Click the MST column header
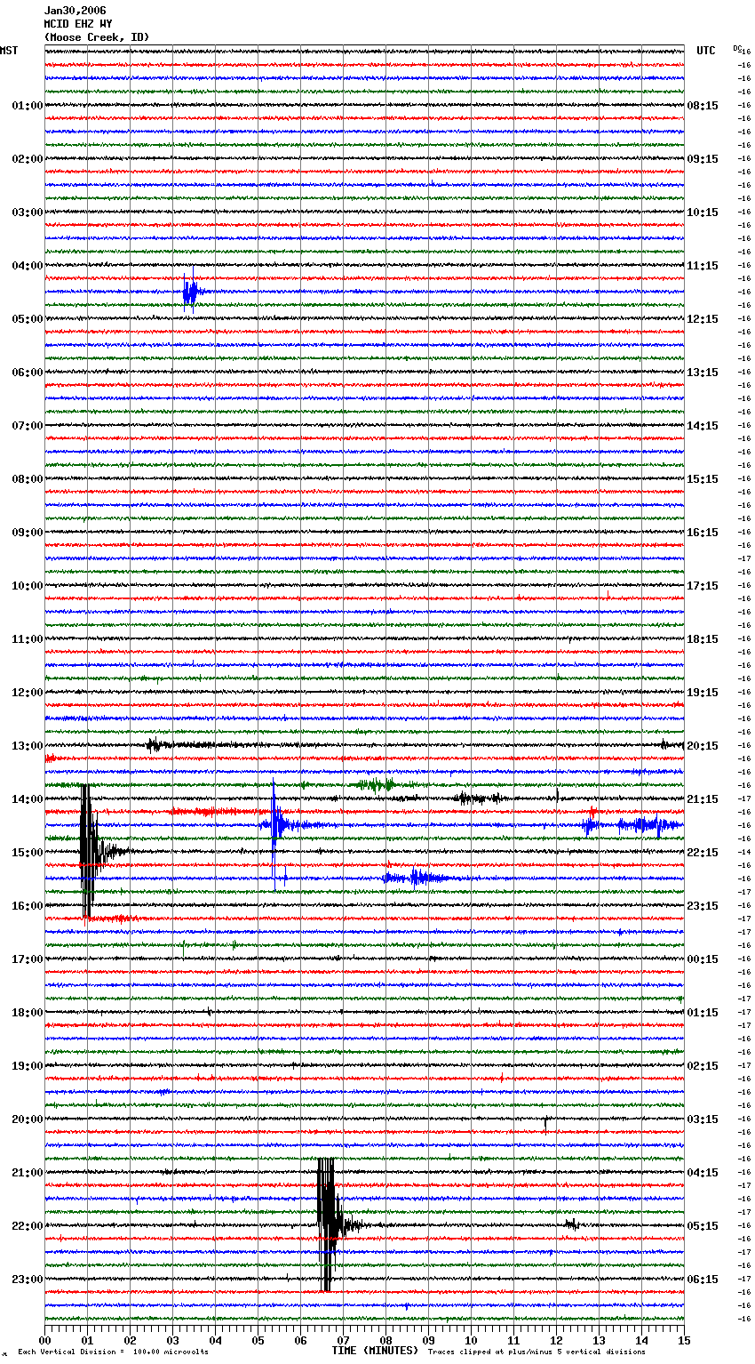Image resolution: width=755 pixels, height=1364 pixels. tap(9, 51)
